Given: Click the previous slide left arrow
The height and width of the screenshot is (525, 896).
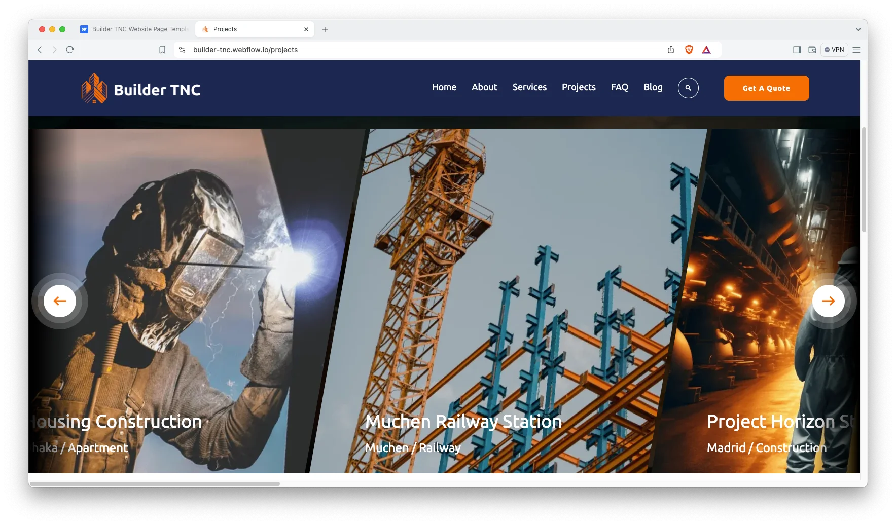Looking at the screenshot, I should tap(60, 301).
